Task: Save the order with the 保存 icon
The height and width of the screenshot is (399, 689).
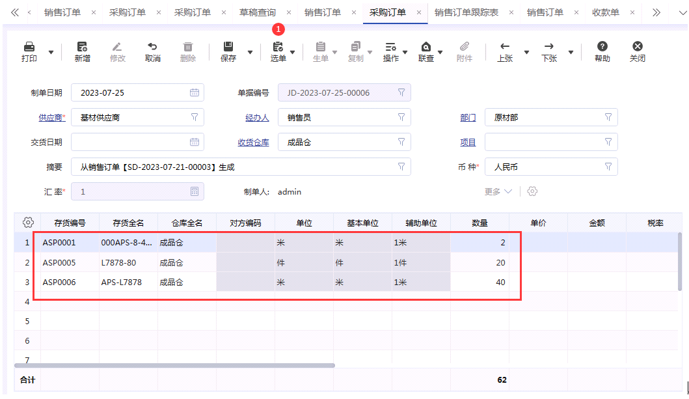Action: pos(228,47)
